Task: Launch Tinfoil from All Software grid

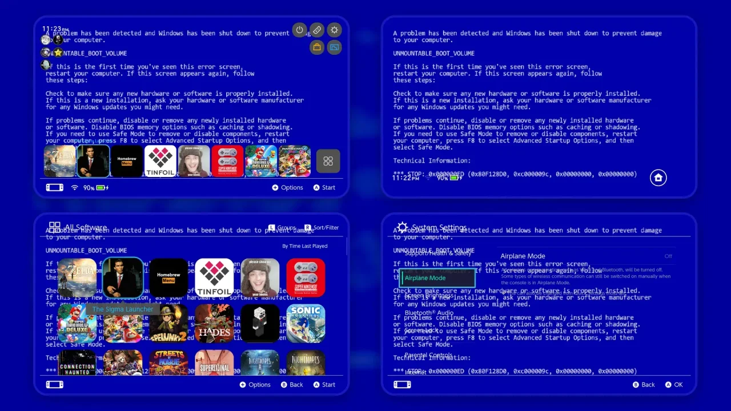Action: [x=214, y=278]
